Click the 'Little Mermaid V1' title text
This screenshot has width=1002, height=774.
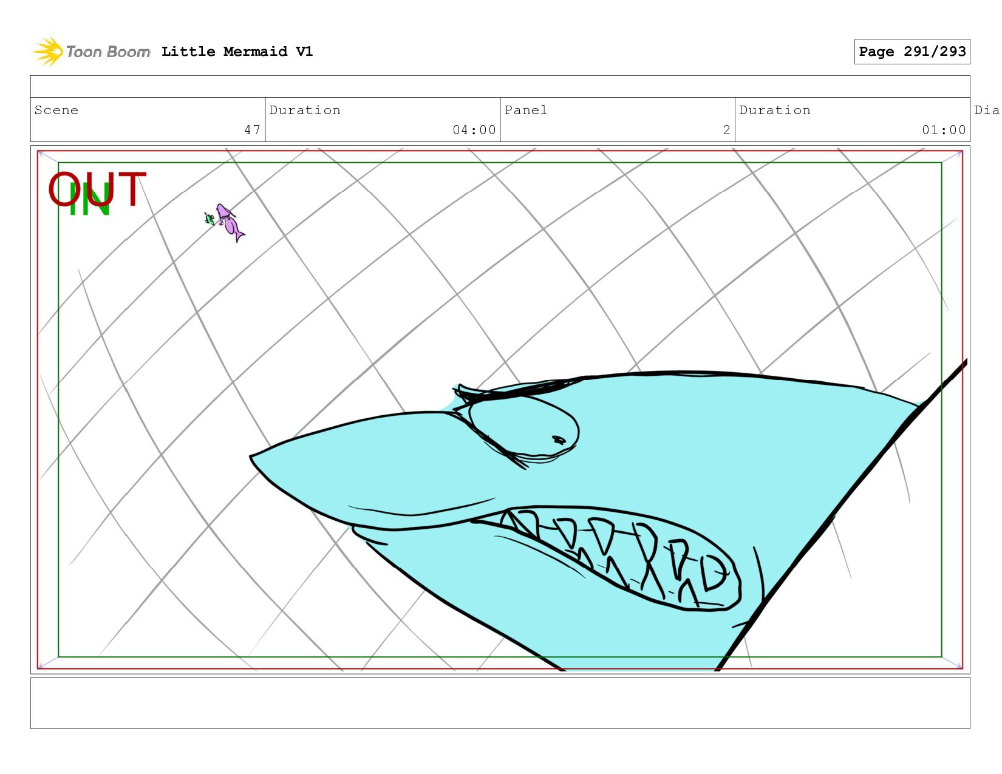[x=237, y=52]
